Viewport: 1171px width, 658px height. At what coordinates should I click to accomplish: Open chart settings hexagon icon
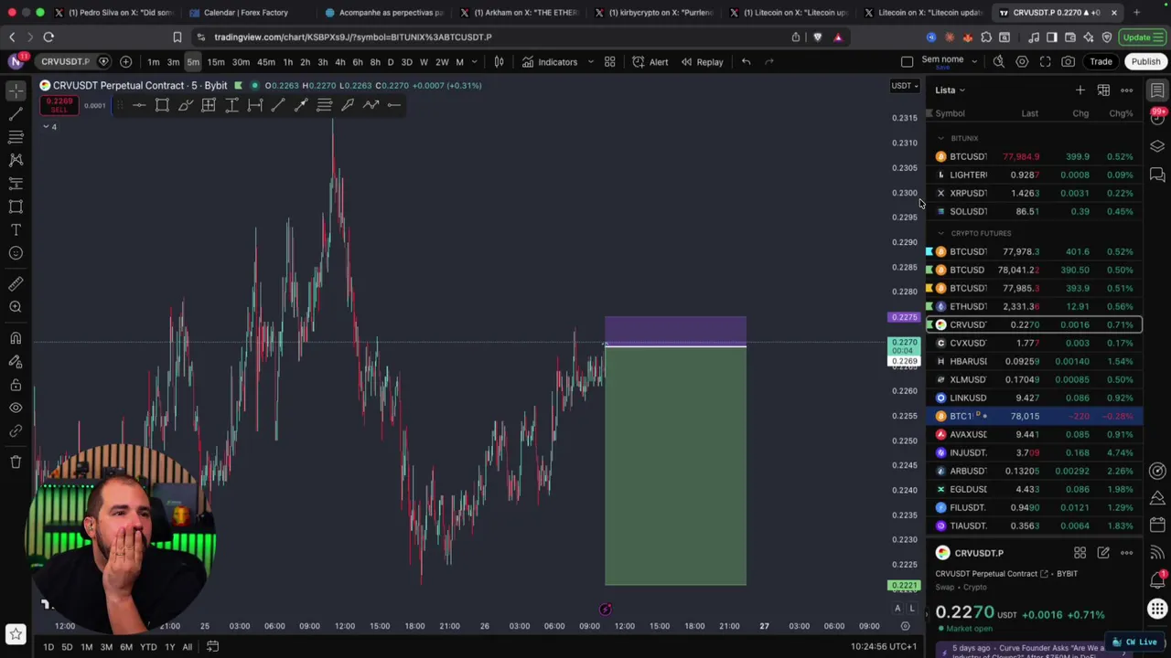point(1022,61)
